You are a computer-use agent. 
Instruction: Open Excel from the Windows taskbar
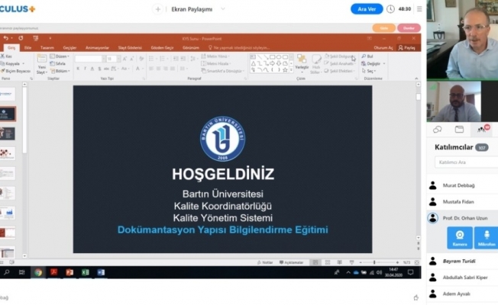[86, 272]
